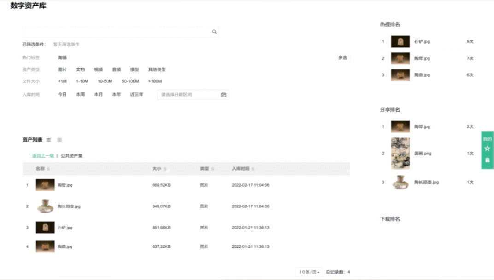
Task: Sort by 大小 column sort icon
Action: click(x=165, y=169)
